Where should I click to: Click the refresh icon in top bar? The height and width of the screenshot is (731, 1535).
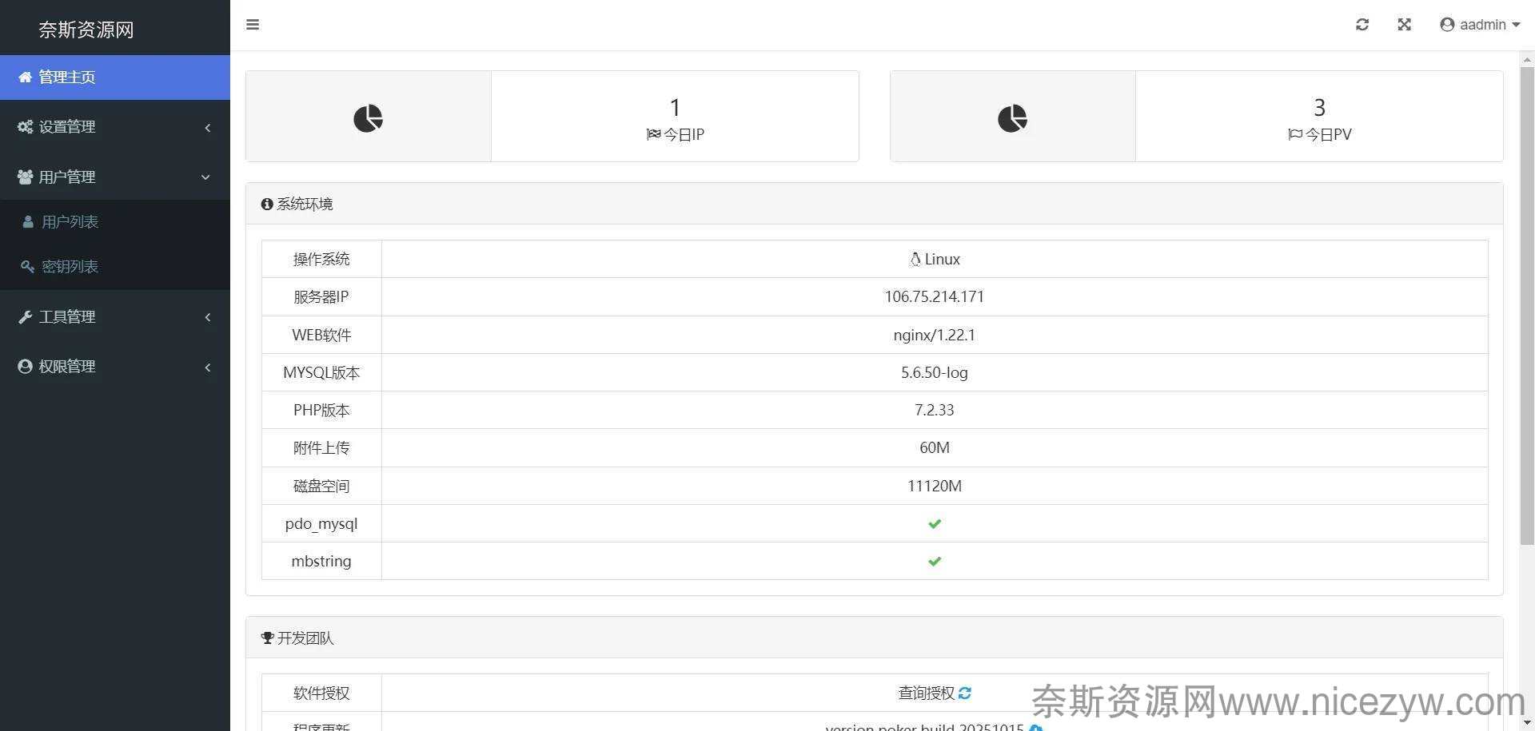(1362, 25)
